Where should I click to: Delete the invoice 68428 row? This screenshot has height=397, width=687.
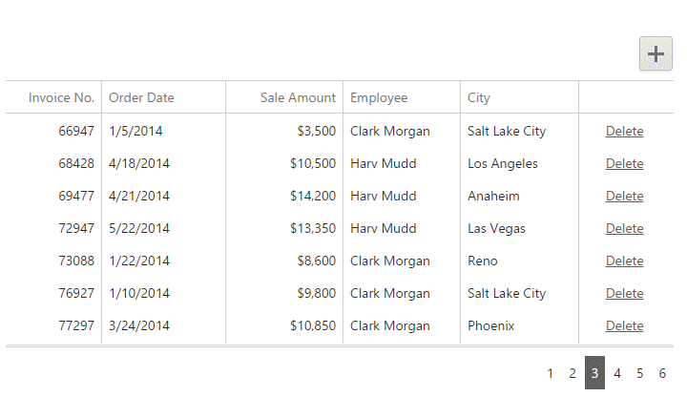pos(624,163)
